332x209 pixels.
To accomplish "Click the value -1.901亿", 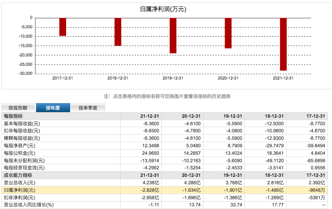I will (x=233, y=190).
